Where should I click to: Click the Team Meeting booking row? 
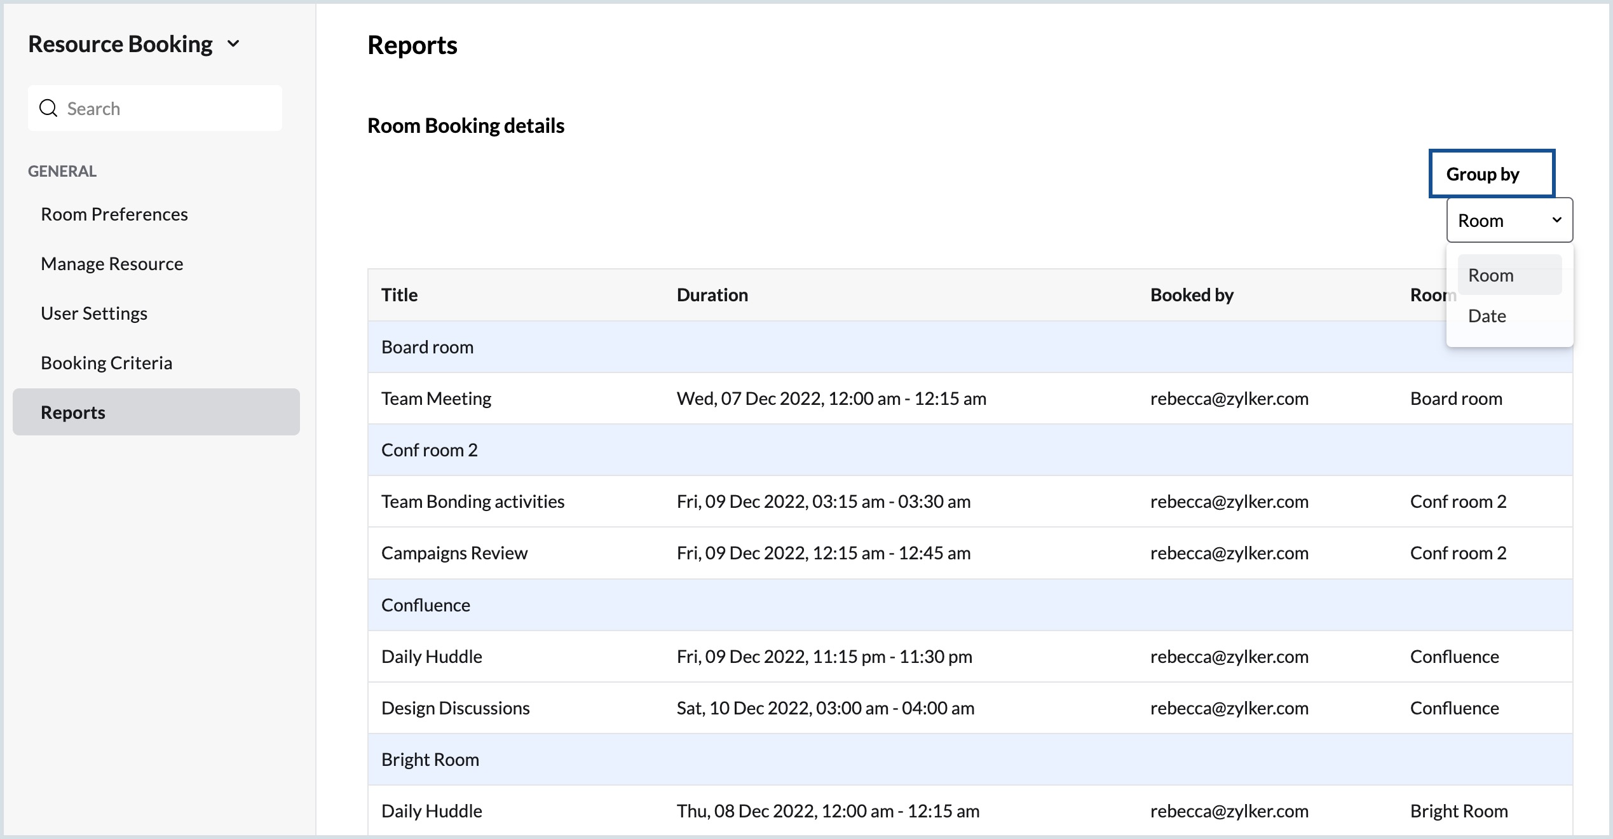coord(436,399)
